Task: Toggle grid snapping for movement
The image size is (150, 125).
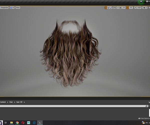Action: pos(120,8)
